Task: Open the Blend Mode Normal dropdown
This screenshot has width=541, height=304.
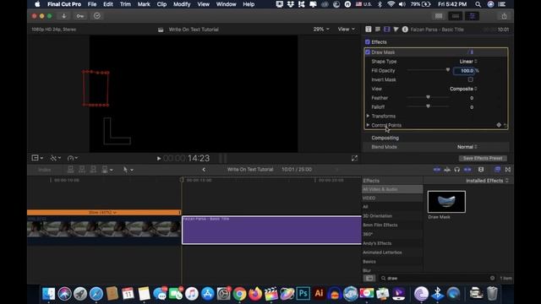Action: pos(467,147)
